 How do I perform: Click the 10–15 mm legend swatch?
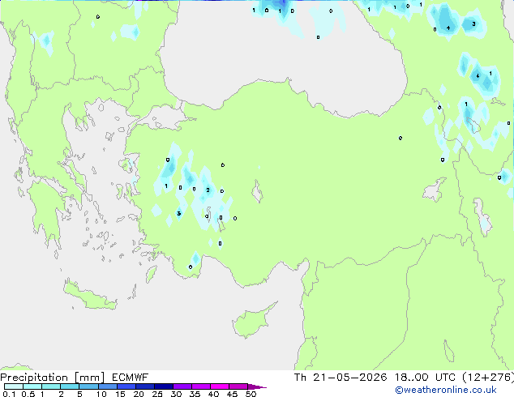pyautogui.click(x=107, y=386)
